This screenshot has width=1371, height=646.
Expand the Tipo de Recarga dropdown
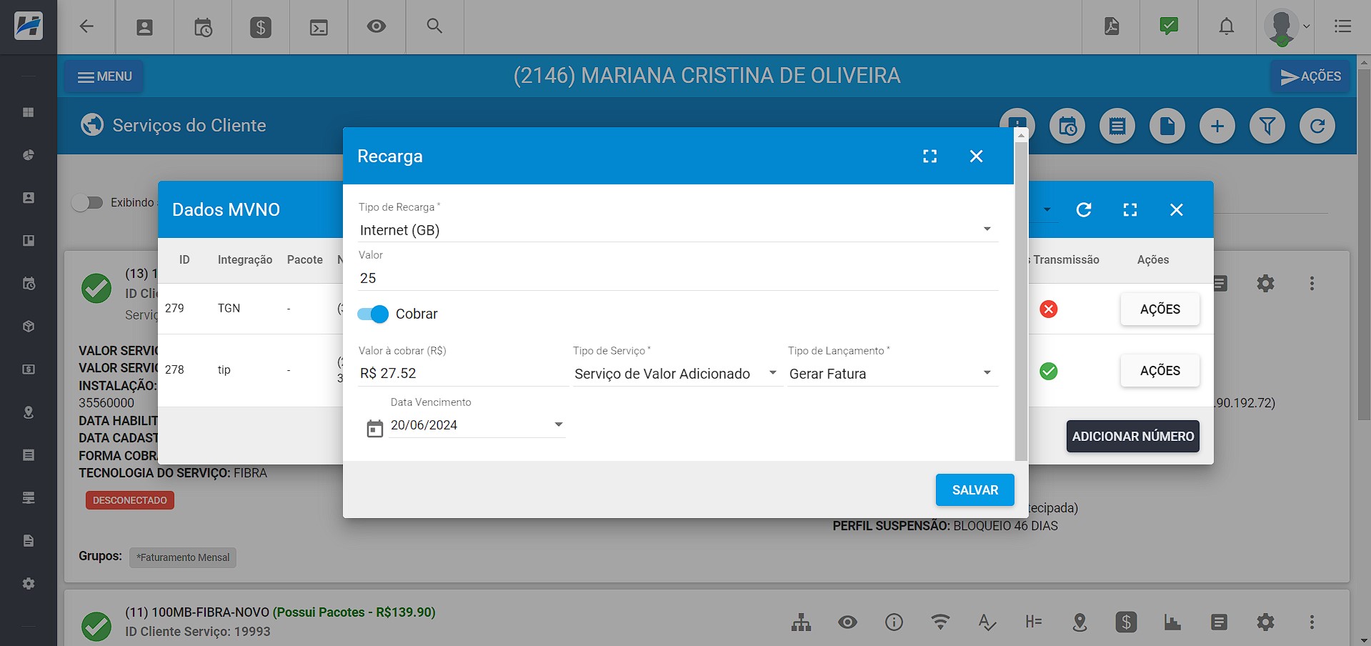[678, 230]
